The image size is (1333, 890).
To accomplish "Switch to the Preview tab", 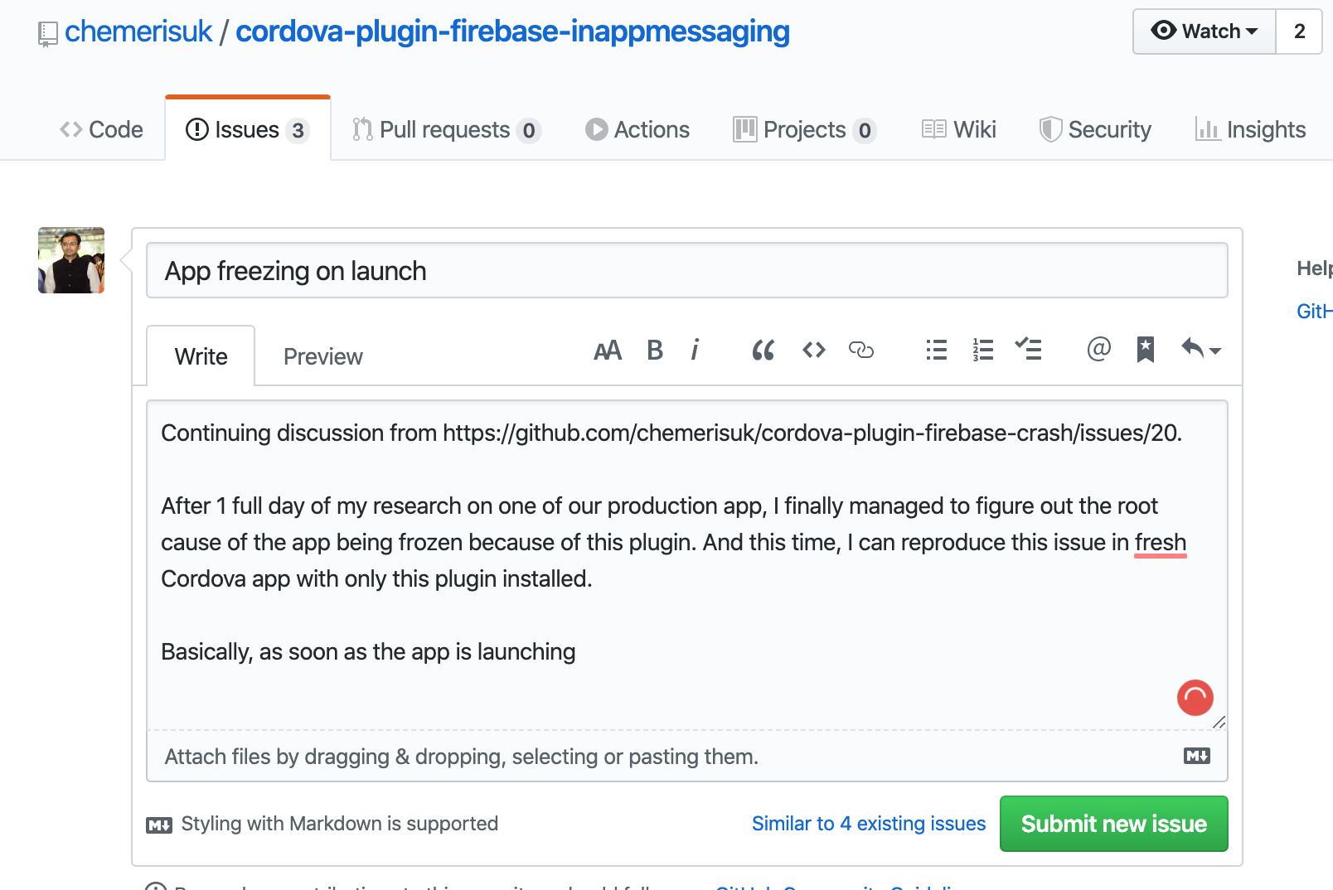I will click(x=322, y=356).
